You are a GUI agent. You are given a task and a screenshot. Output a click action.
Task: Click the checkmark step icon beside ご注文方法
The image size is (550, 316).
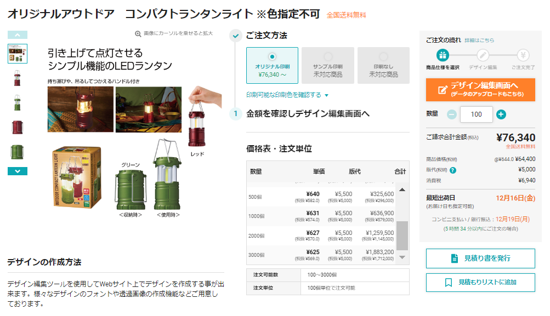[236, 36]
